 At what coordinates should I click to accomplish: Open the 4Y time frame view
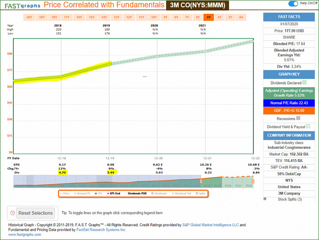219,17
